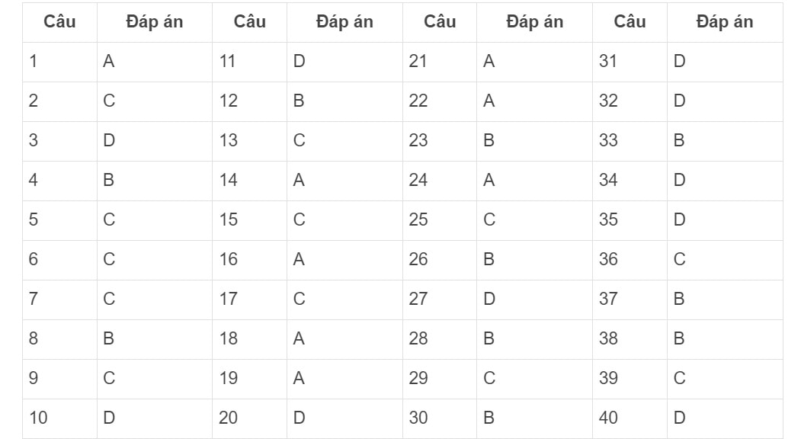Click the first "Câu" column header
This screenshot has width=801, height=439.
[59, 22]
